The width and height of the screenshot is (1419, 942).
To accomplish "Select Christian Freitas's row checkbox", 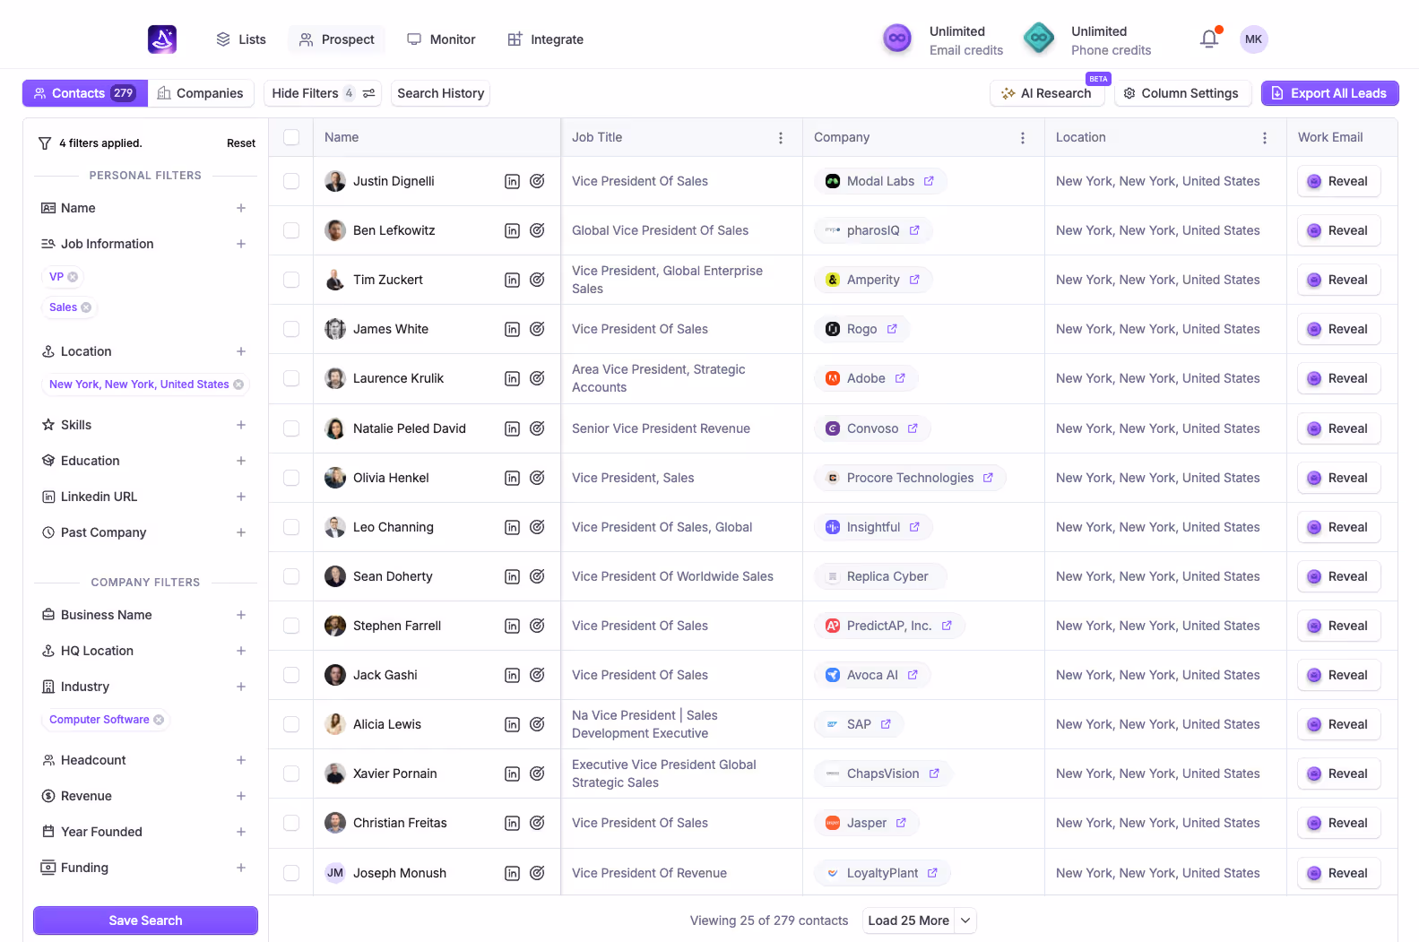I will click(x=291, y=823).
